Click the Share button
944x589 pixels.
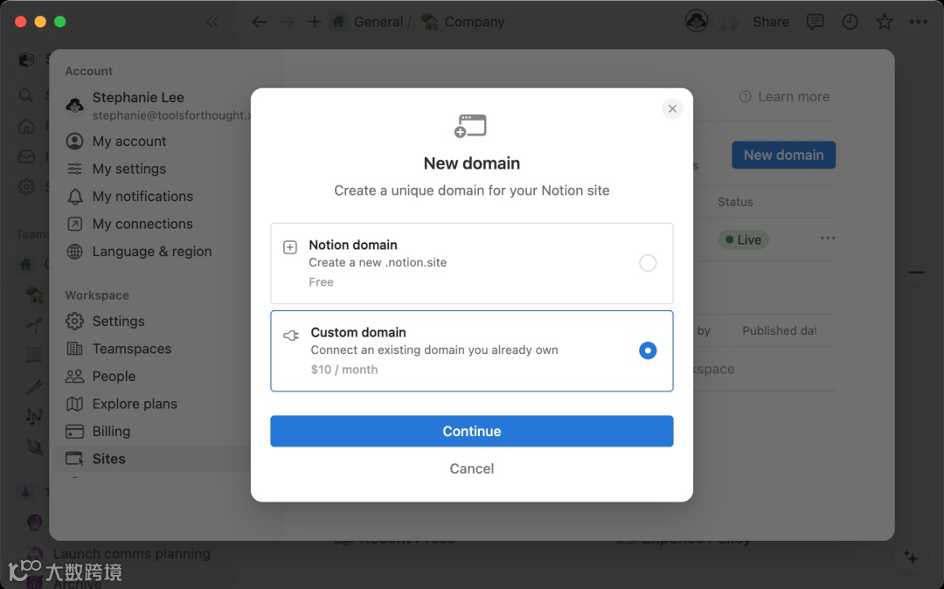(x=771, y=22)
